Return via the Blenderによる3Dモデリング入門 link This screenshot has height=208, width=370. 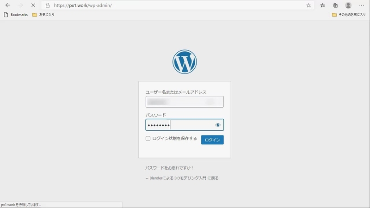(182, 178)
